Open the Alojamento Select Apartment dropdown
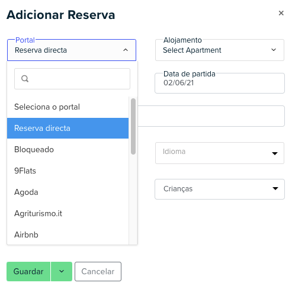This screenshot has width=292, height=289. (x=220, y=50)
